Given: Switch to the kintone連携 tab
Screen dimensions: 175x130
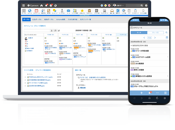Looking at the screenshot, I should [61, 19].
